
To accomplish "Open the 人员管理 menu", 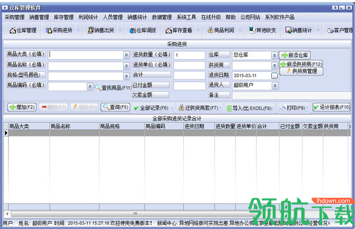I will click(x=113, y=17).
